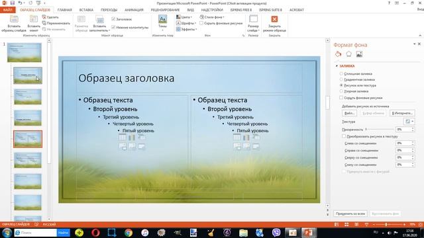This screenshot has width=424, height=238.
Task: Delete layout using the Удалить icon
Action: pyautogui.click(x=44, y=17)
